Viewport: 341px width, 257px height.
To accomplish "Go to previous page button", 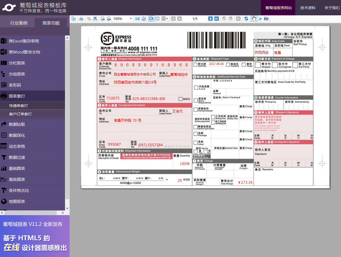I will pyautogui.click(x=180, y=19).
